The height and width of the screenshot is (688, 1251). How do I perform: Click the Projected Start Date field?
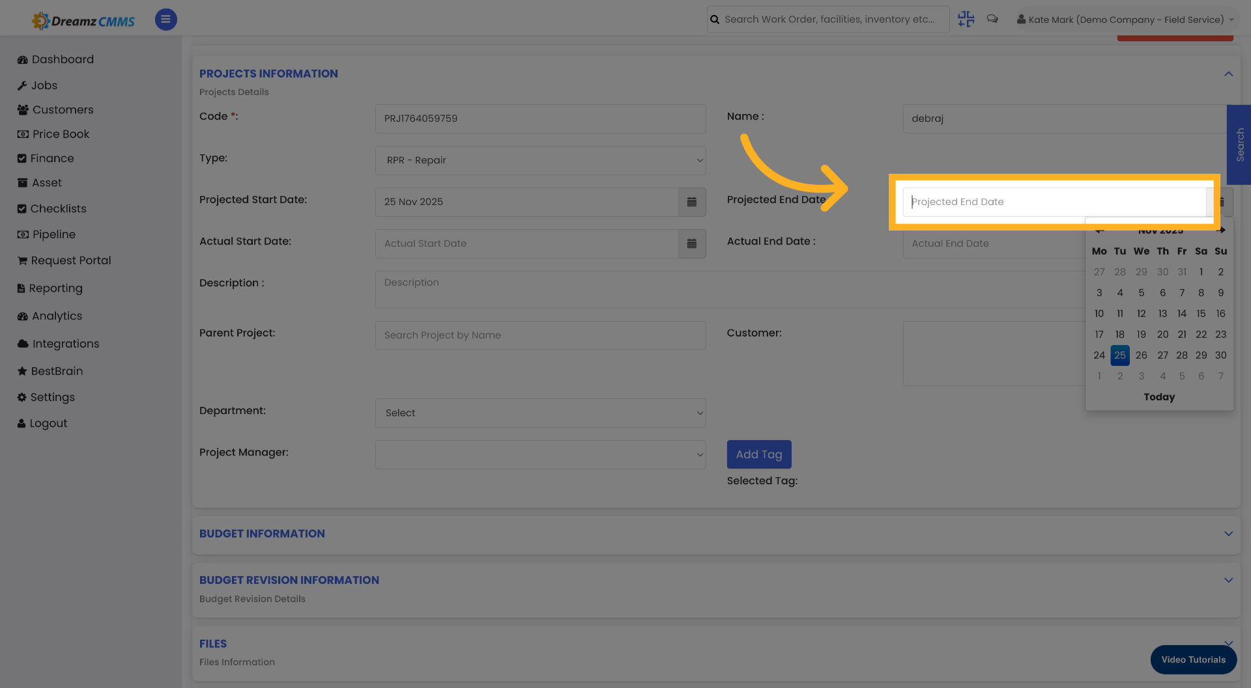(x=526, y=202)
